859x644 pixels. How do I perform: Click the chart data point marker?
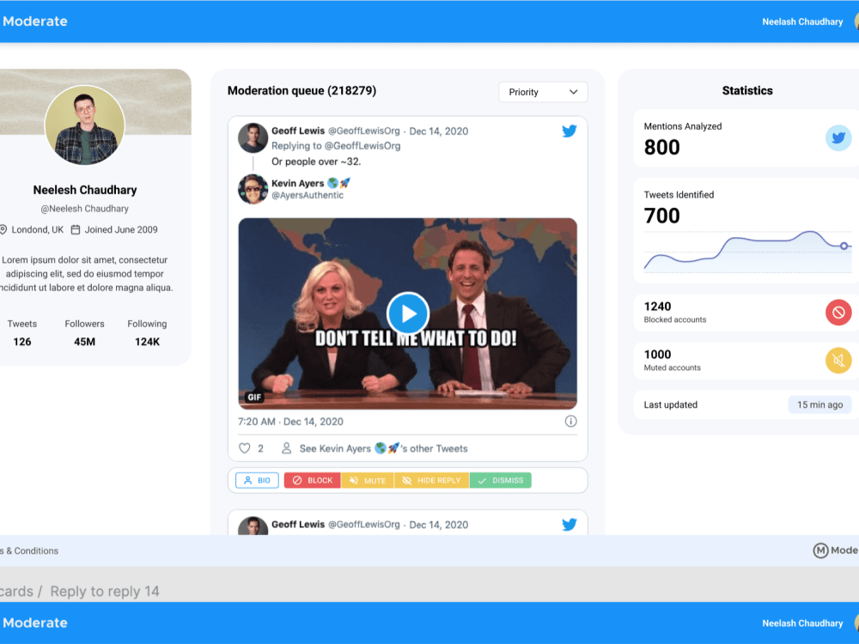pyautogui.click(x=844, y=246)
